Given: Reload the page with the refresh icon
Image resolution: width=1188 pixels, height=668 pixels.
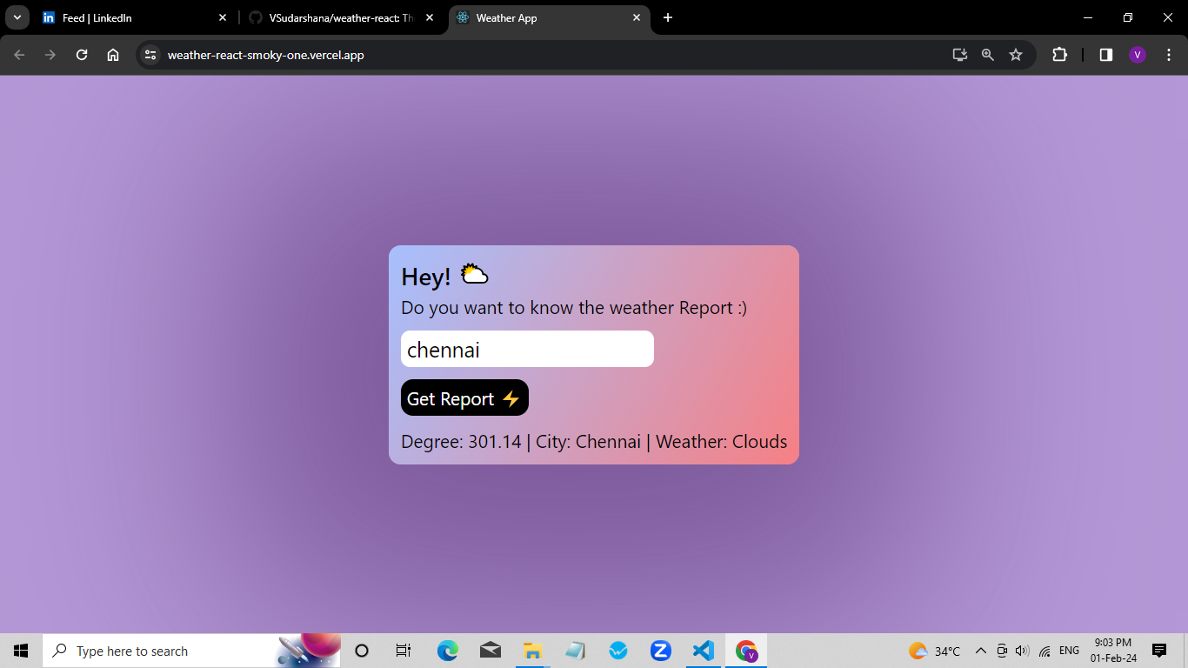Looking at the screenshot, I should (82, 55).
